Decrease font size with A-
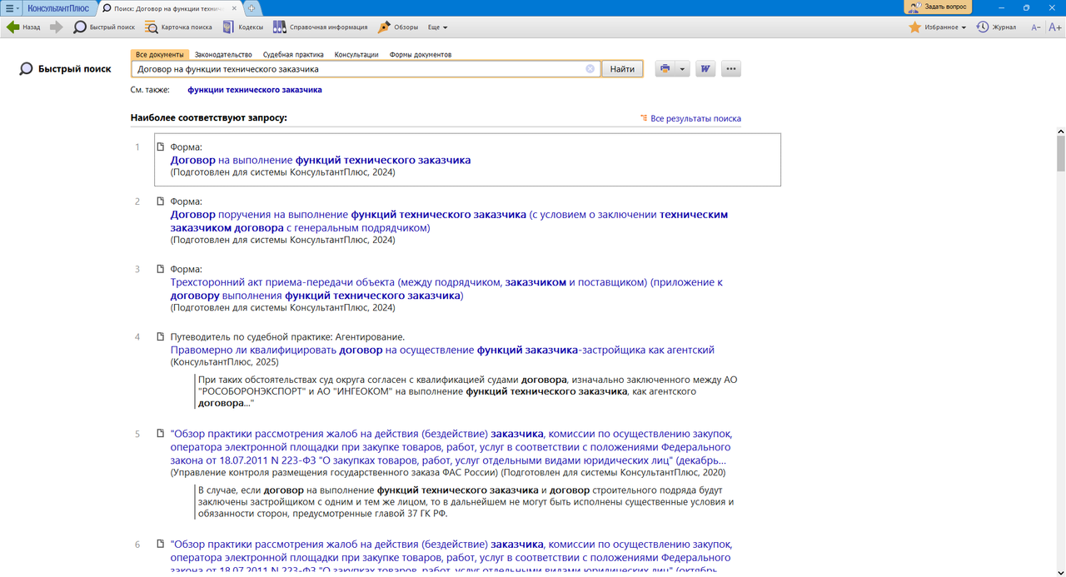This screenshot has width=1066, height=577. tap(1036, 27)
